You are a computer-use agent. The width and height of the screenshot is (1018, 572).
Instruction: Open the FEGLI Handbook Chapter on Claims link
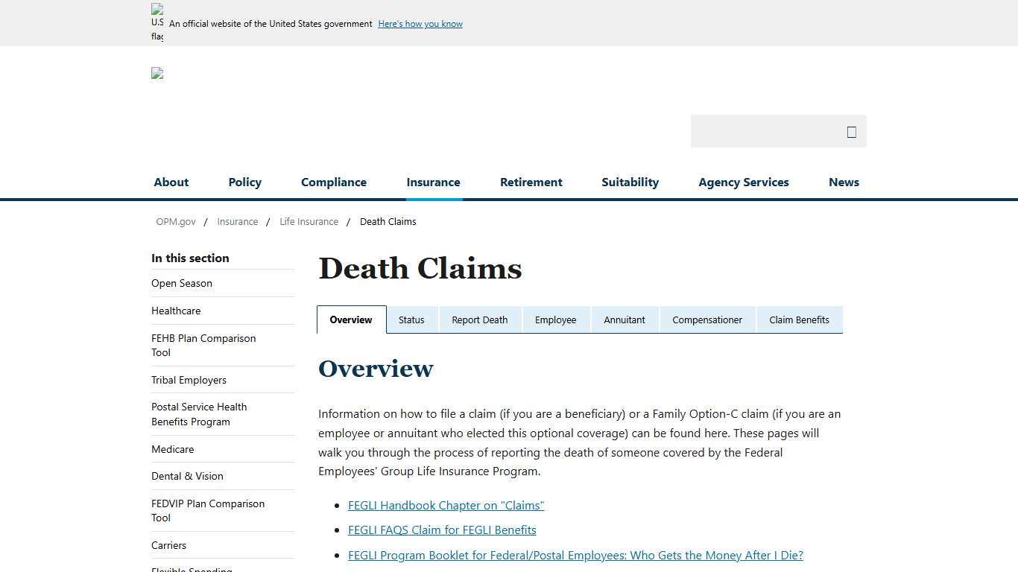click(x=446, y=505)
